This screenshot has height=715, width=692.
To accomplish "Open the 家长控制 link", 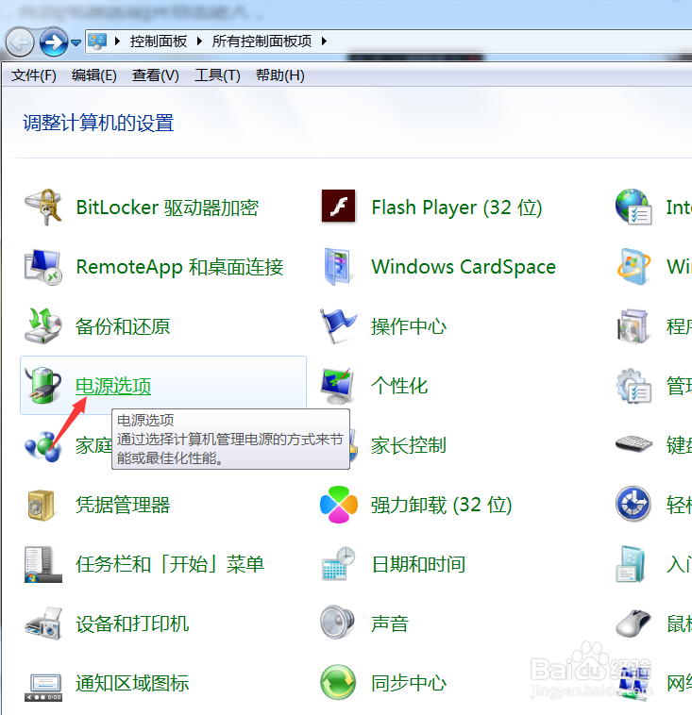I will pos(409,445).
